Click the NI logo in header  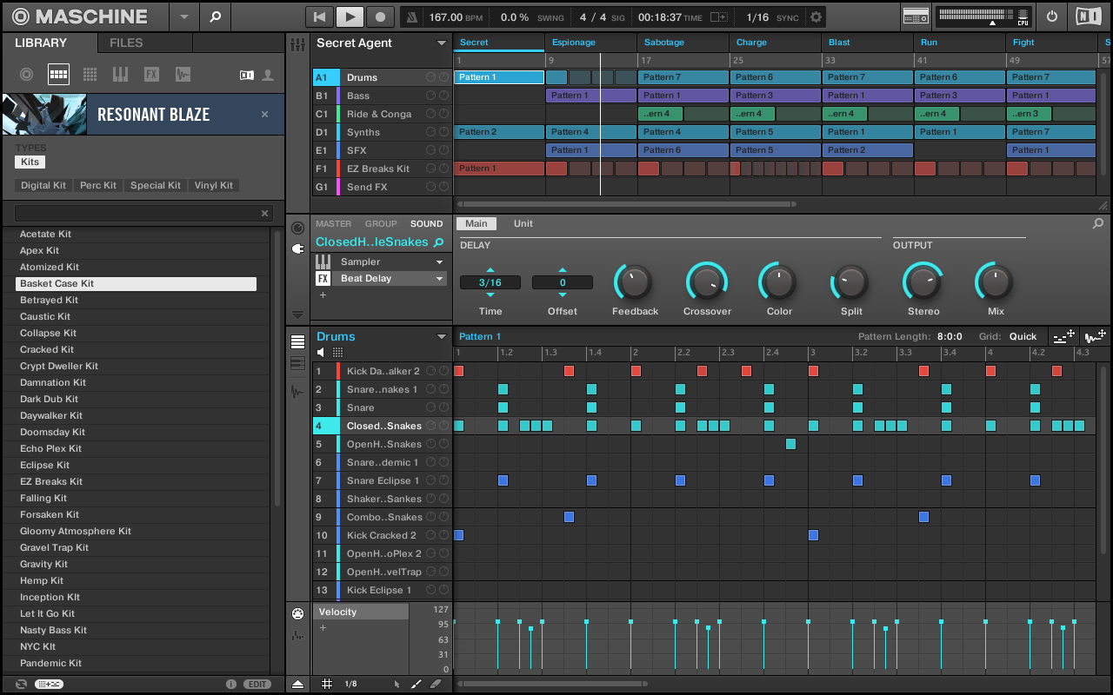tap(1087, 17)
